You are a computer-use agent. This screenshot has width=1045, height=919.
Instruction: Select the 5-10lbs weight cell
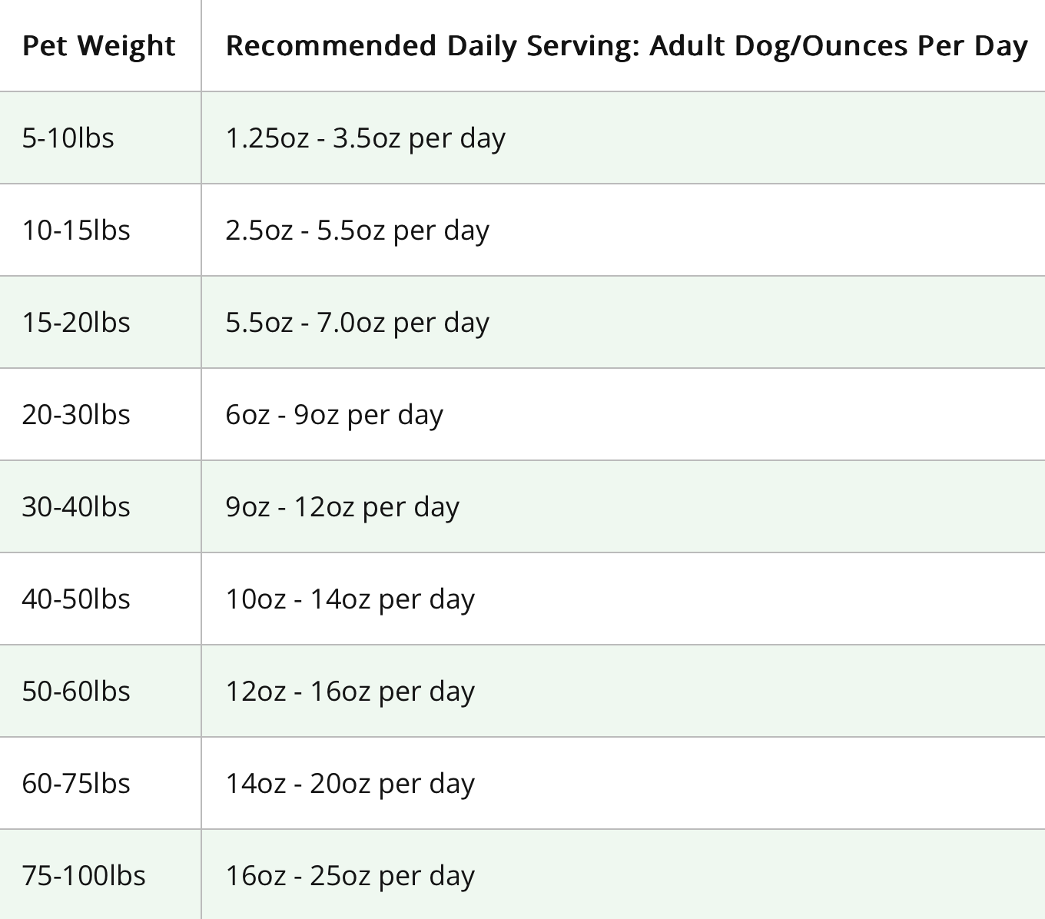(68, 138)
